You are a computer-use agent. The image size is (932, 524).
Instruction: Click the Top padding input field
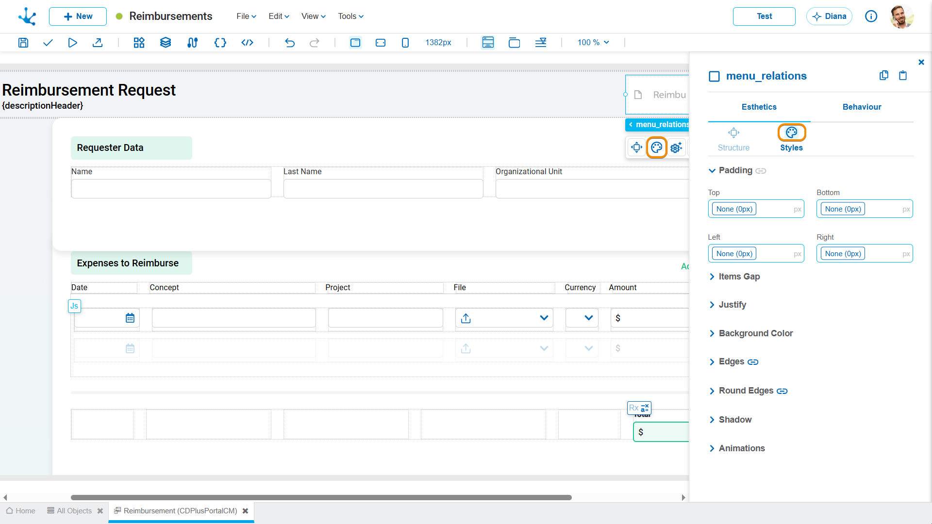pyautogui.click(x=756, y=209)
